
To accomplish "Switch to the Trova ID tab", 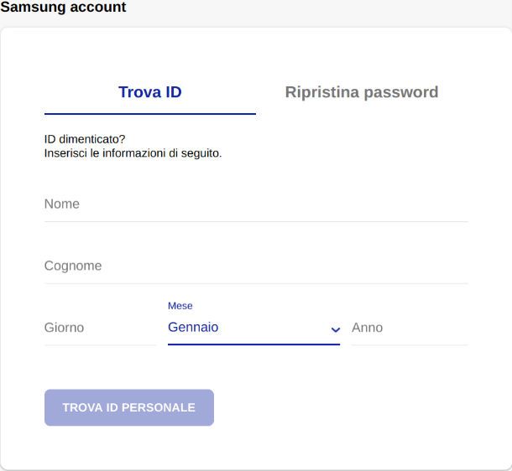I will tap(150, 92).
